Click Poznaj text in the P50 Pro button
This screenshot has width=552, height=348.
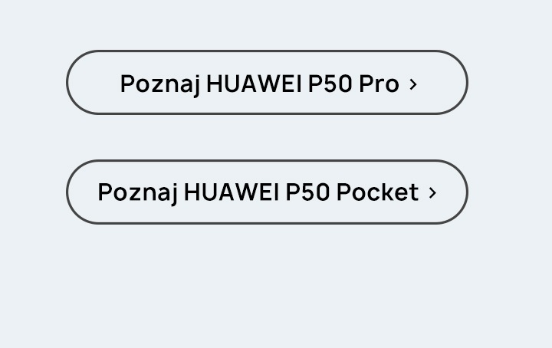[160, 85]
